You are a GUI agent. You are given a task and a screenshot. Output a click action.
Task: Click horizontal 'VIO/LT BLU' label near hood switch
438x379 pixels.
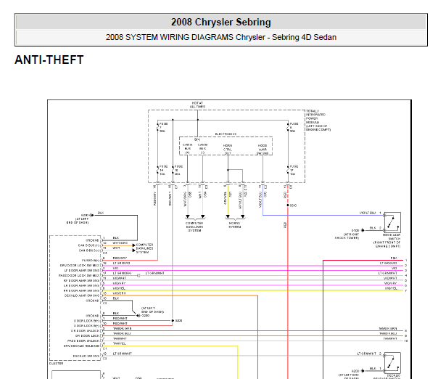click(368, 213)
